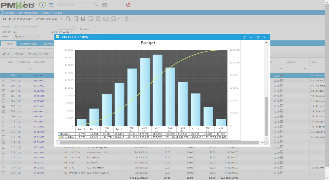
Task: Click the printer toolbar icon
Action: pyautogui.click(x=113, y=19)
